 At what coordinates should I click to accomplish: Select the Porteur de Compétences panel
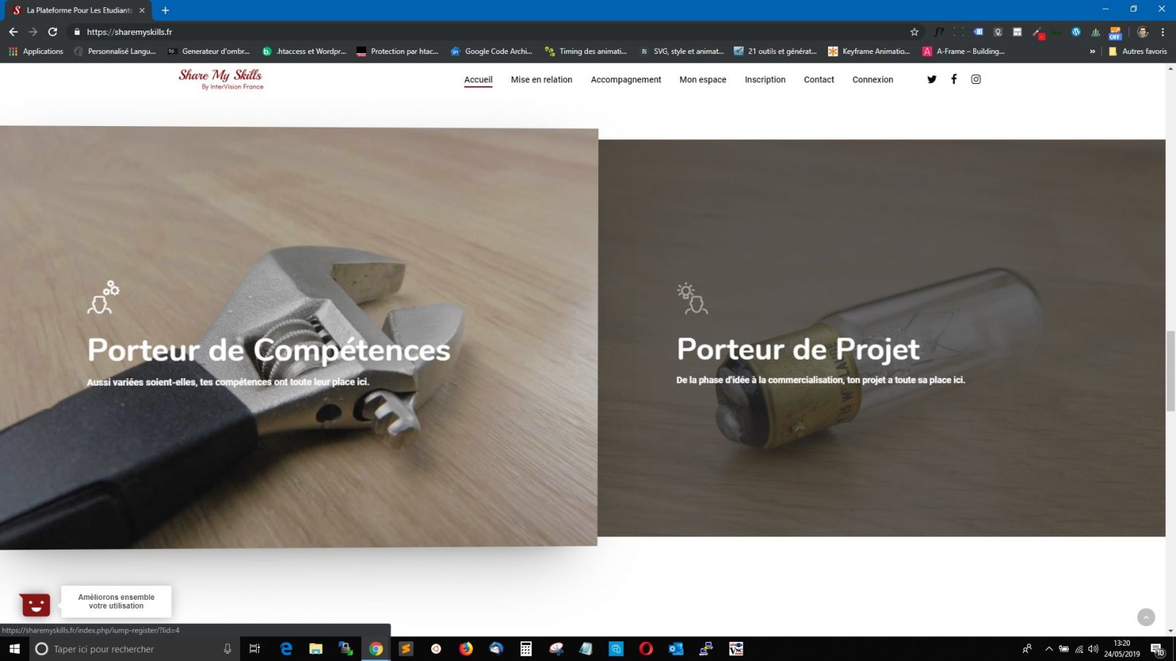(x=298, y=337)
